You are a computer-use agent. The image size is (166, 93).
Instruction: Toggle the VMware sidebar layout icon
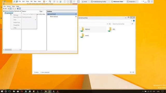tap(65, 2)
